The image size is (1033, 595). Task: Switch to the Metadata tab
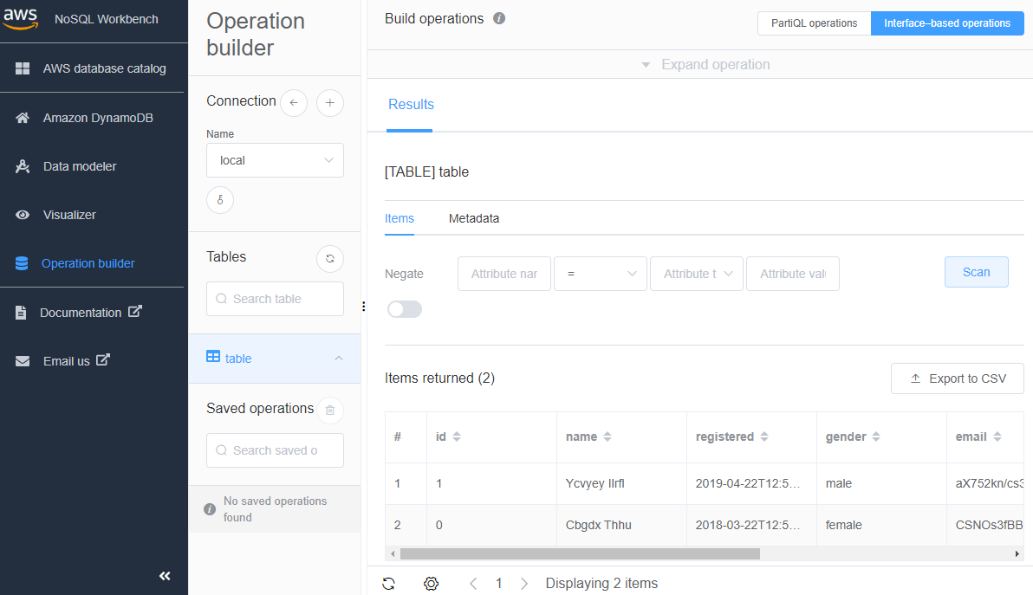point(474,218)
